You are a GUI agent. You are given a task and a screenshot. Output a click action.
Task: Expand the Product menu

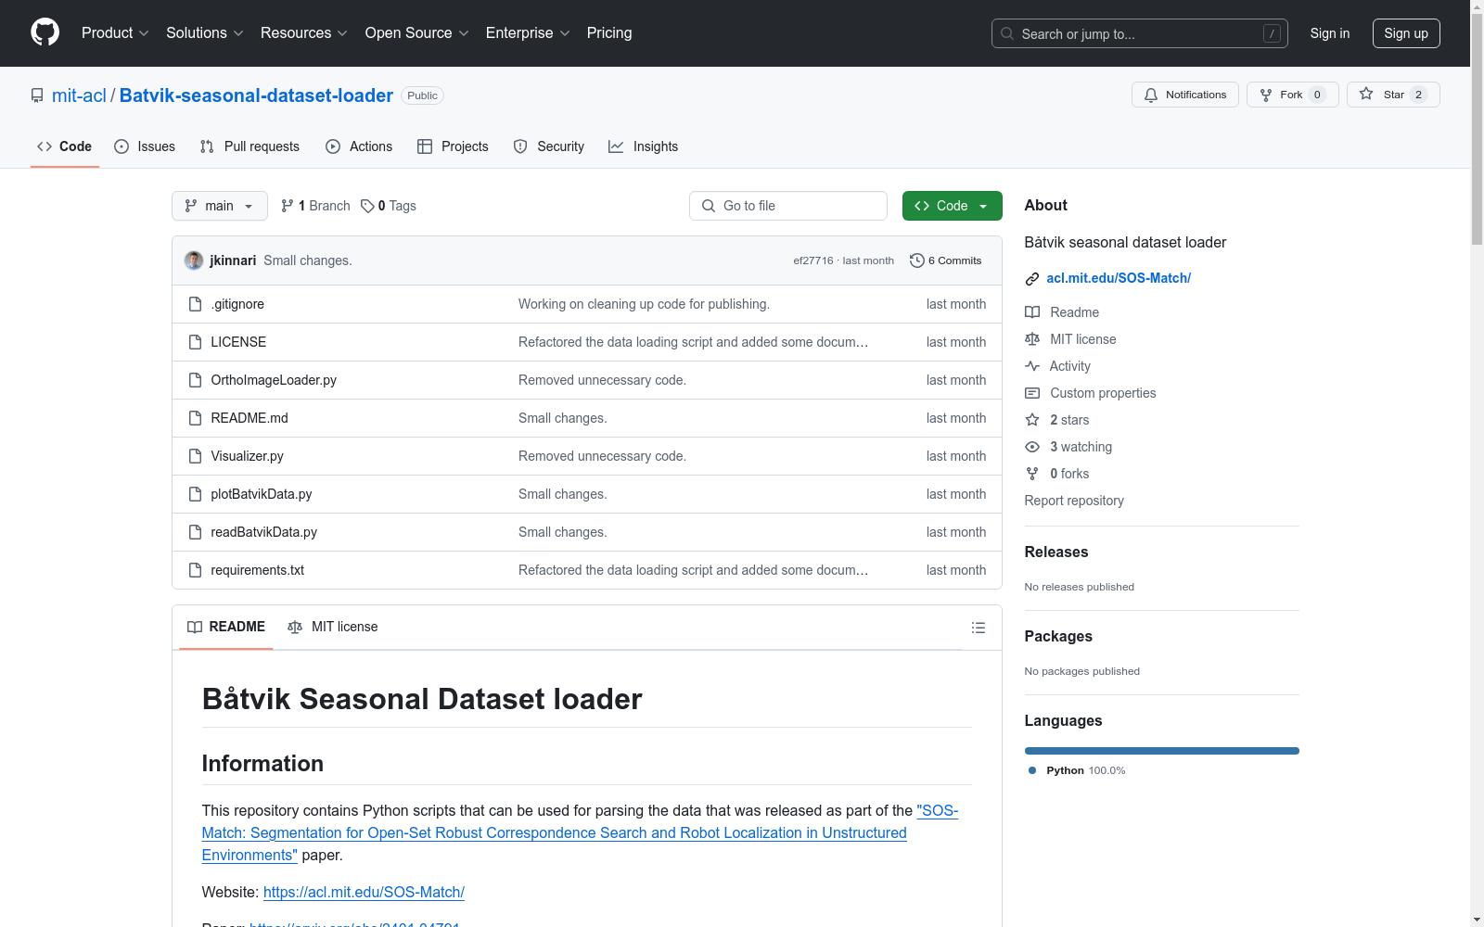pos(115,33)
